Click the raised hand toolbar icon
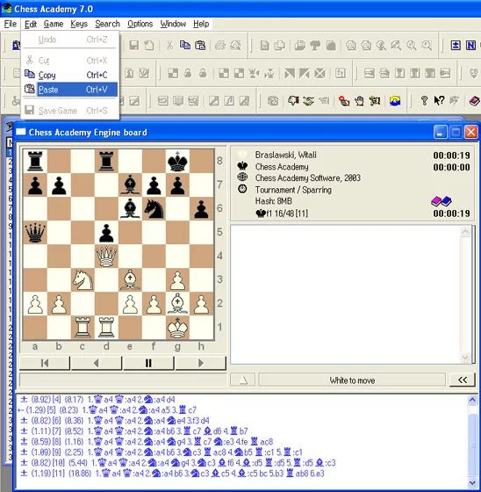The image size is (481, 492). (359, 101)
